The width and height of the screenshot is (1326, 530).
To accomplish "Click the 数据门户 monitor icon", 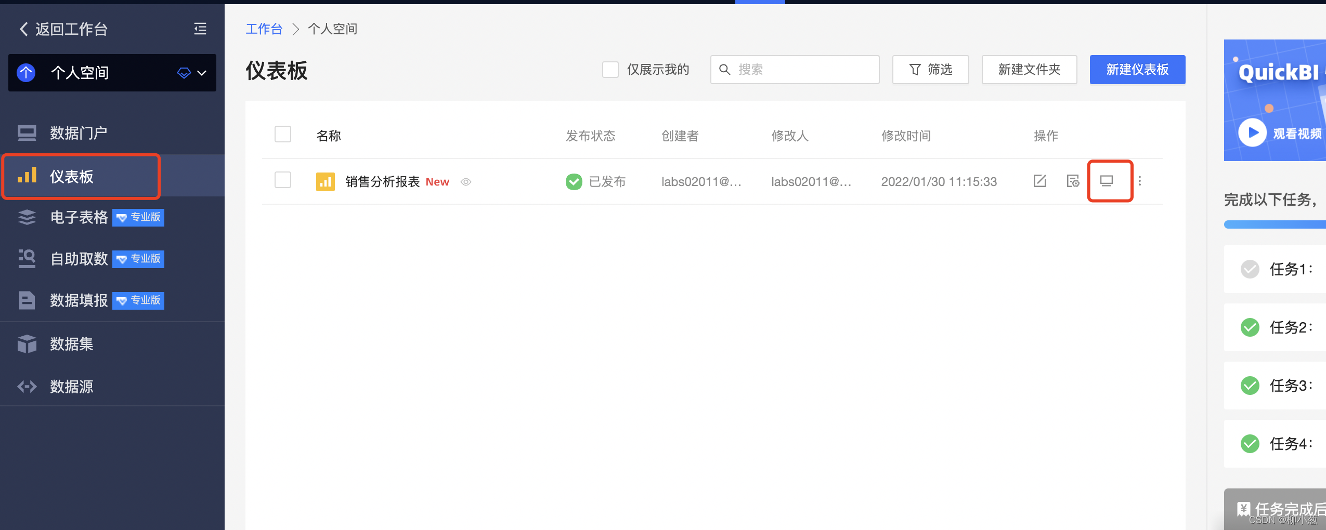I will [x=27, y=134].
